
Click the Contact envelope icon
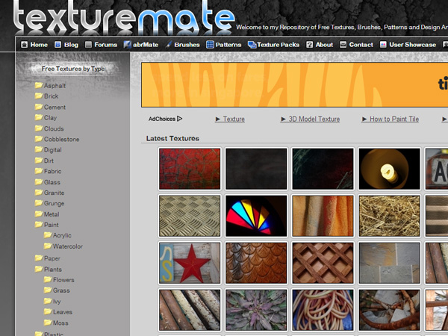[x=343, y=45]
